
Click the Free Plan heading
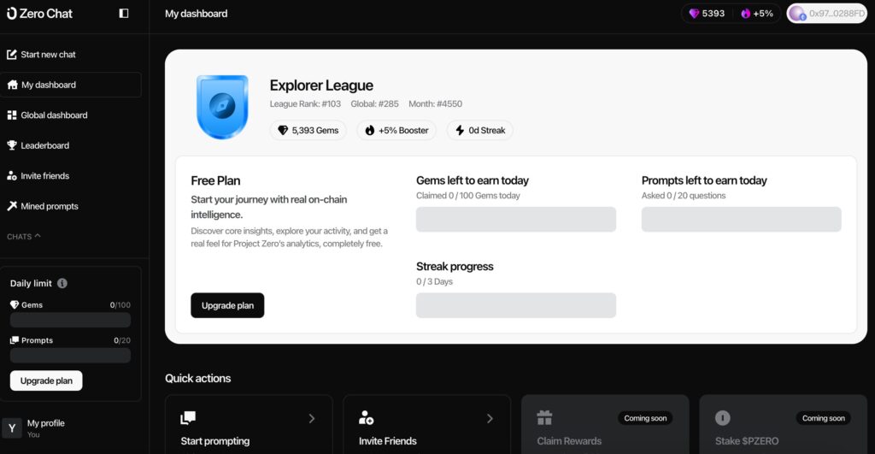215,180
